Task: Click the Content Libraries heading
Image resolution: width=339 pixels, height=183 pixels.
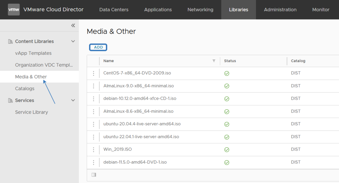Action: coord(34,41)
